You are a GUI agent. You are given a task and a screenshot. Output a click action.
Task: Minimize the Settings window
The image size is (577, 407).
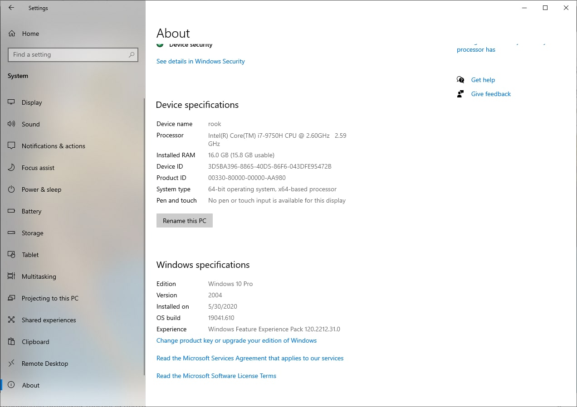click(x=524, y=8)
